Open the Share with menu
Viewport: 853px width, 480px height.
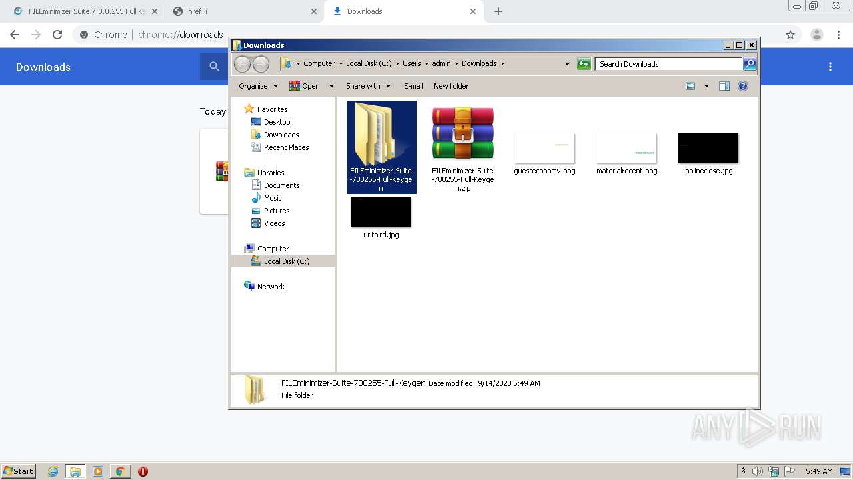(x=368, y=86)
